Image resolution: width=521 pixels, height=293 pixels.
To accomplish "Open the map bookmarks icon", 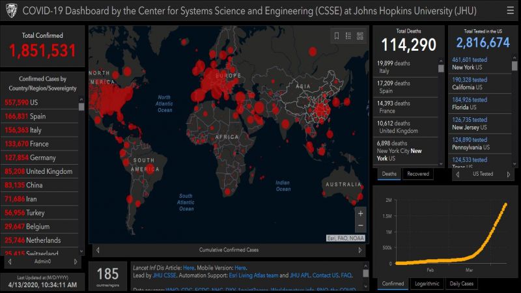I will [337, 36].
